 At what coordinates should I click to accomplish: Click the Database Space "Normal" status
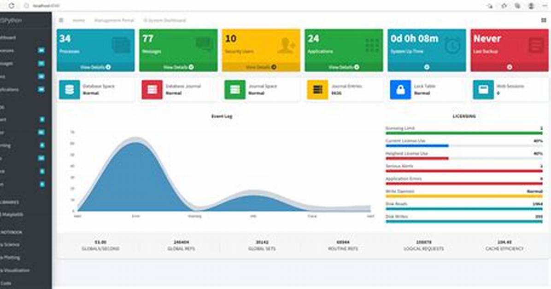coord(91,93)
